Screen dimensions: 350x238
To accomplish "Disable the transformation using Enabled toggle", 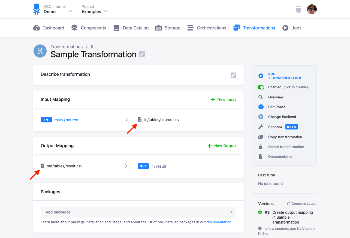I will (x=261, y=87).
